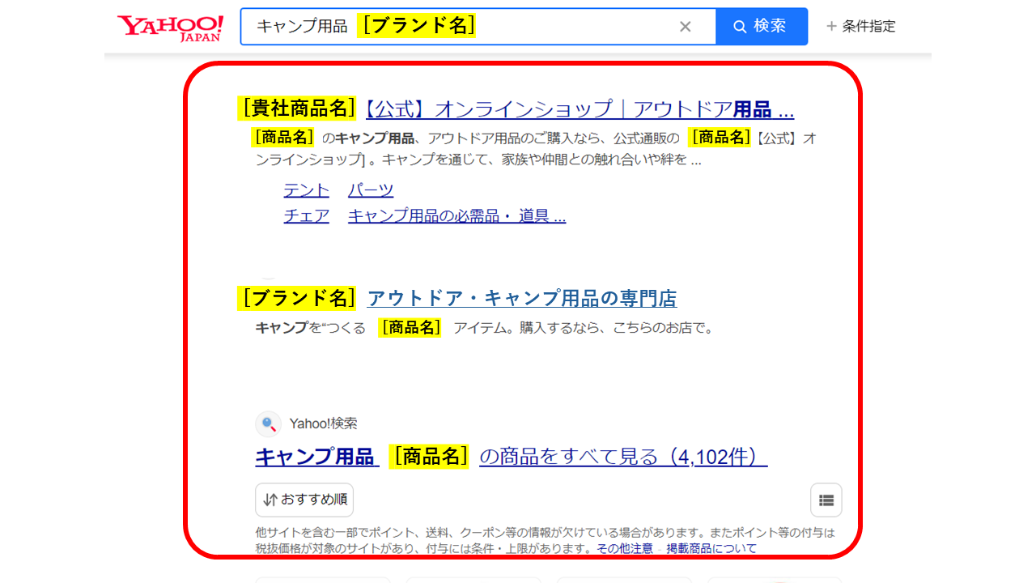Open the テント sitelink
This screenshot has height=583, width=1036.
[306, 190]
